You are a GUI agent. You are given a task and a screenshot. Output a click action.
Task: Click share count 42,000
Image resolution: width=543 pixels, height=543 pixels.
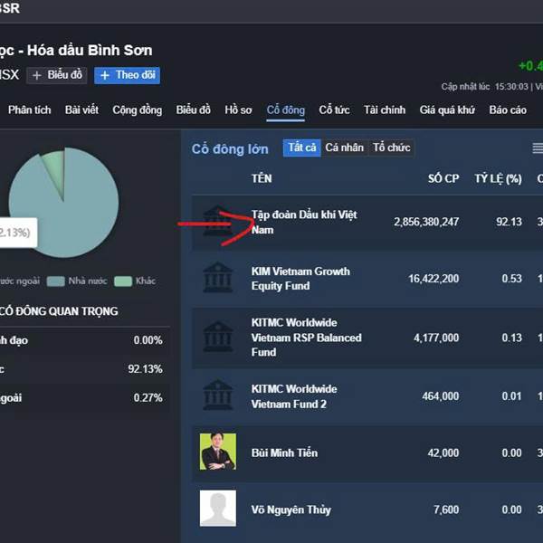tap(443, 453)
